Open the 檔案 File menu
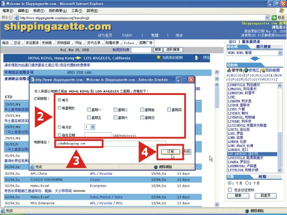The width and height of the screenshot is (287, 215). 8,11
